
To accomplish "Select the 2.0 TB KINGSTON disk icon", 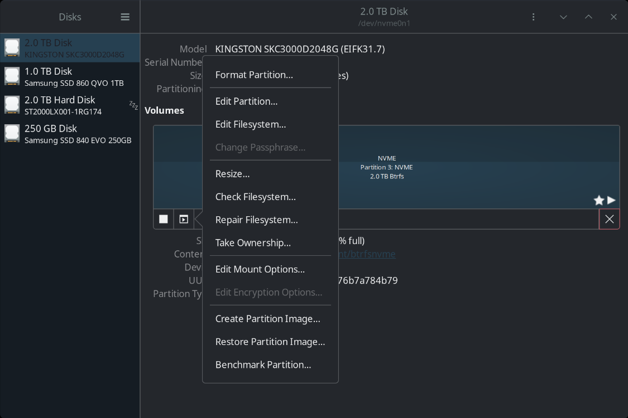I will coord(12,47).
